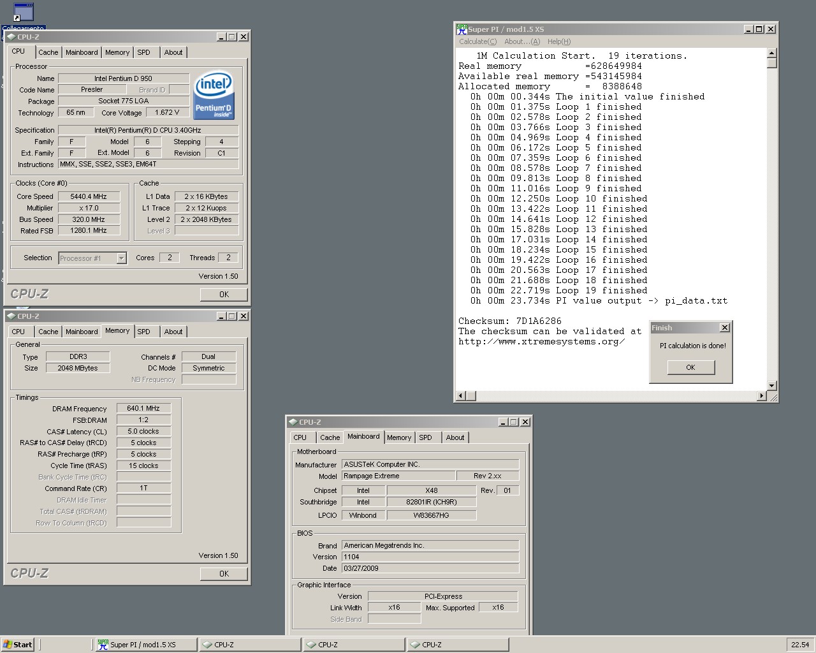Select SPD tab in the Mainboard CPU-Z window

pos(426,437)
